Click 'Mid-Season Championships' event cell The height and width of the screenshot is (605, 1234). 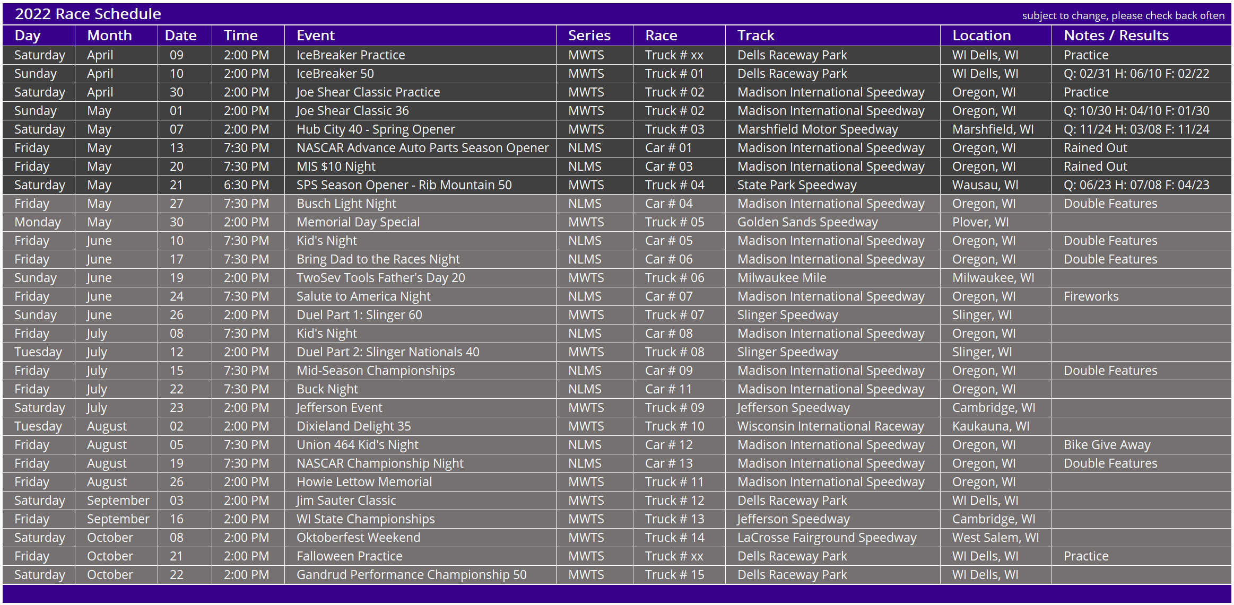pyautogui.click(x=376, y=371)
